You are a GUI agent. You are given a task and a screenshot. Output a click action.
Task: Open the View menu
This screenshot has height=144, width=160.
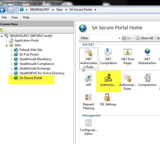coord(15,17)
